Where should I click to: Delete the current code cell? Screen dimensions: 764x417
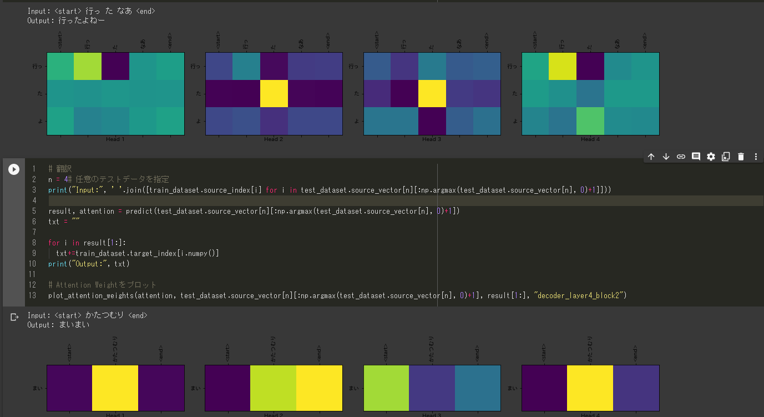point(741,157)
